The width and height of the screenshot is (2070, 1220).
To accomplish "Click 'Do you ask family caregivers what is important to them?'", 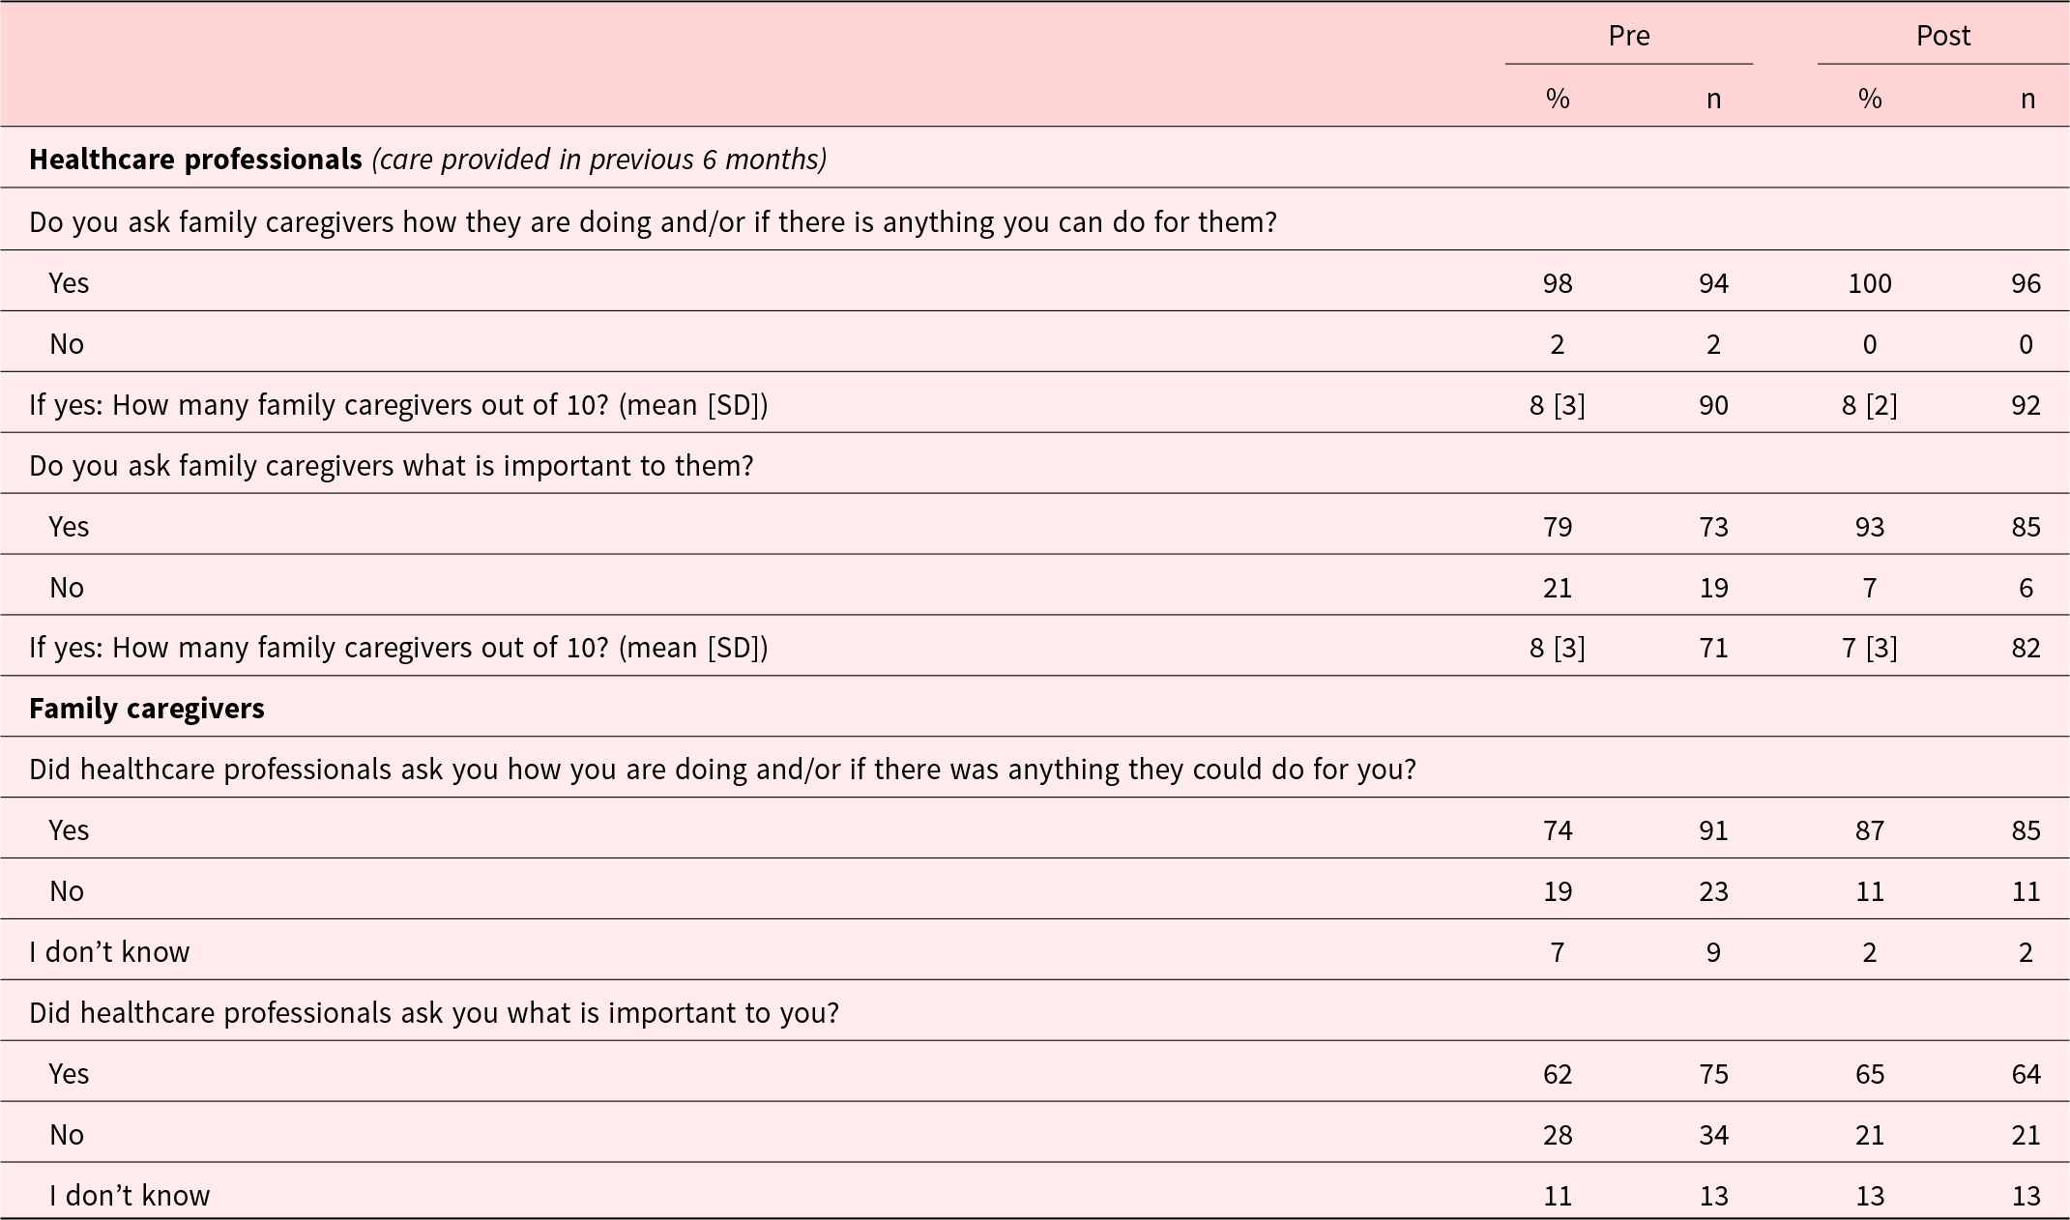I will [x=391, y=466].
